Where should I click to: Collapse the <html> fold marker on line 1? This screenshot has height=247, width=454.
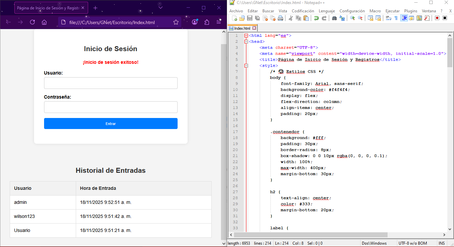pos(246,35)
